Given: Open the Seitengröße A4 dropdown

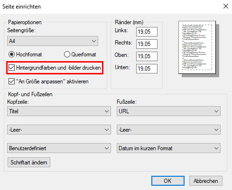Looking at the screenshot, I should click(x=53, y=41).
